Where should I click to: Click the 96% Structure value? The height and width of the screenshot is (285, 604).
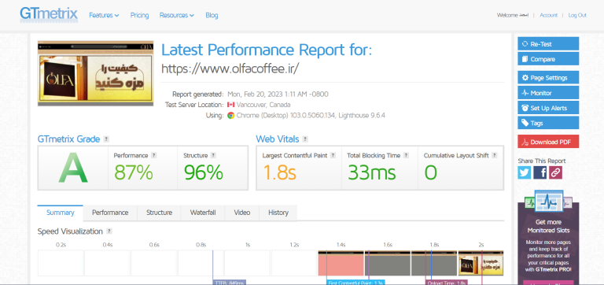[204, 172]
